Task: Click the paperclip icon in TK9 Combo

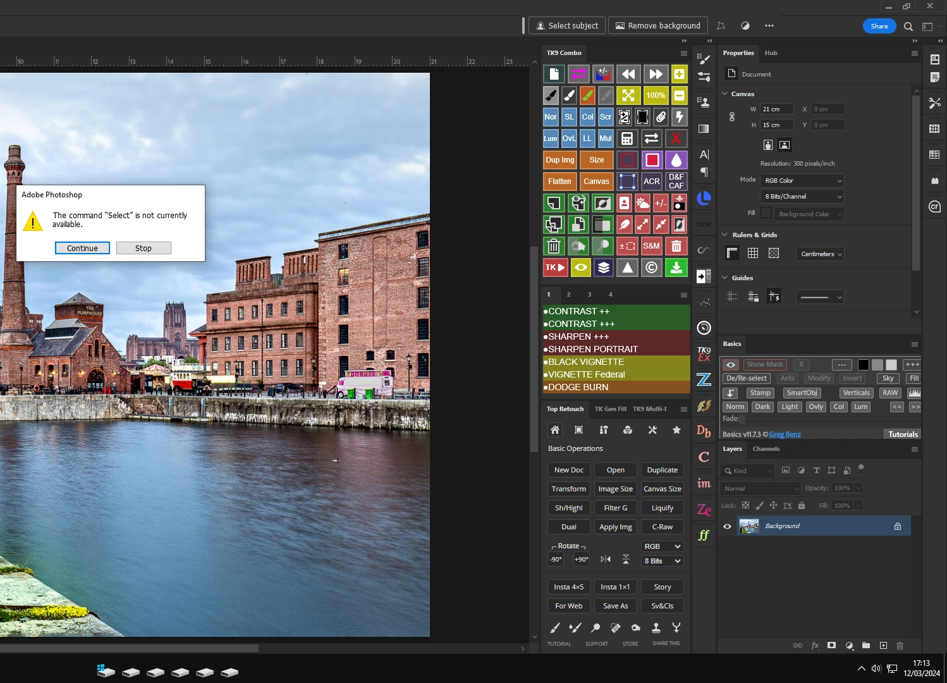Action: point(661,117)
